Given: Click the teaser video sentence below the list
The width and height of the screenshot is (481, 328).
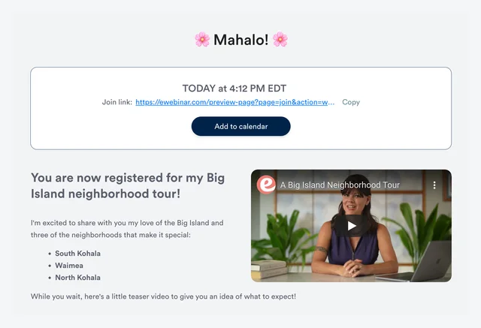Looking at the screenshot, I should click(163, 296).
